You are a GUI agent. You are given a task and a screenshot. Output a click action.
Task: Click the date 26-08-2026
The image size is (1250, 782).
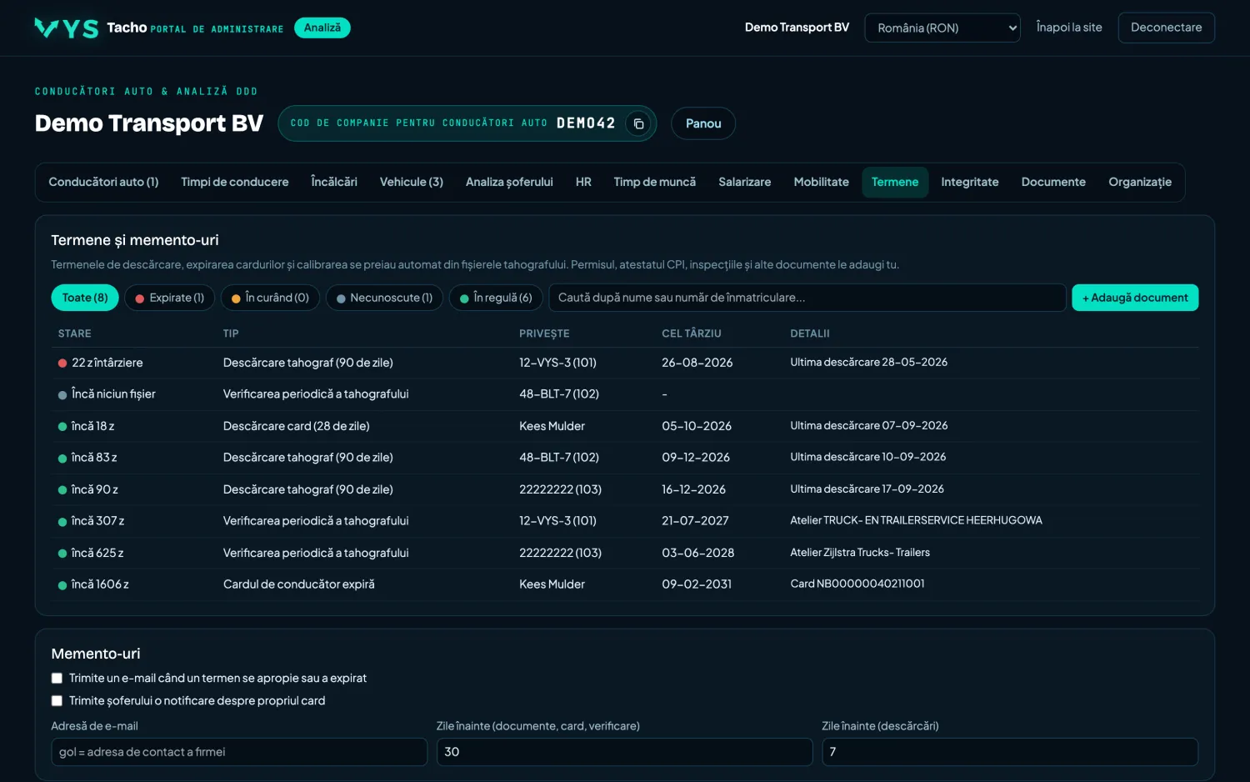coord(697,363)
